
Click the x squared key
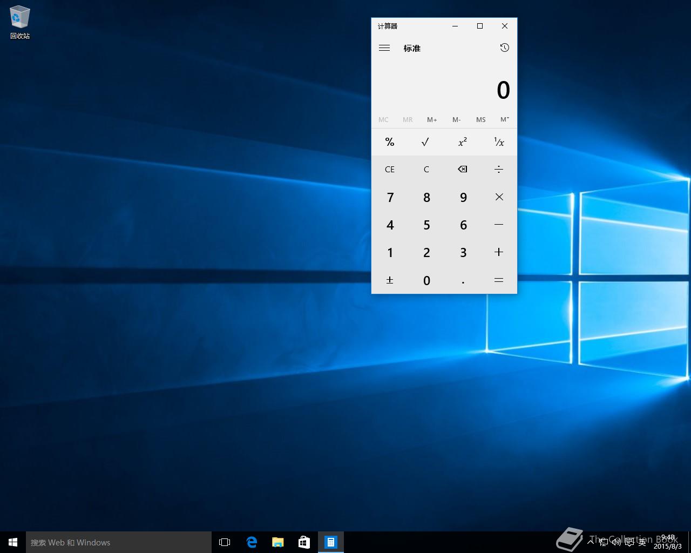click(x=463, y=142)
